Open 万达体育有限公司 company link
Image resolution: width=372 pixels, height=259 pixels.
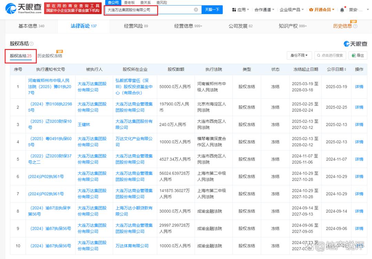point(132,246)
